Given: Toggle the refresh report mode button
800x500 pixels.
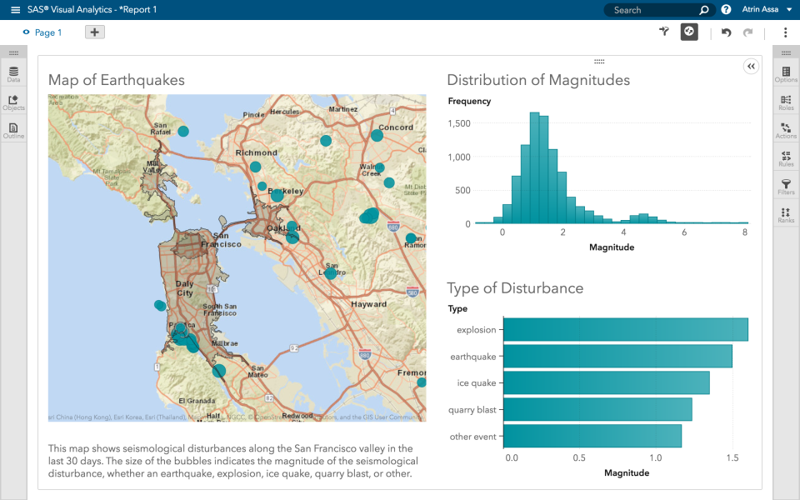Looking at the screenshot, I should tap(688, 32).
